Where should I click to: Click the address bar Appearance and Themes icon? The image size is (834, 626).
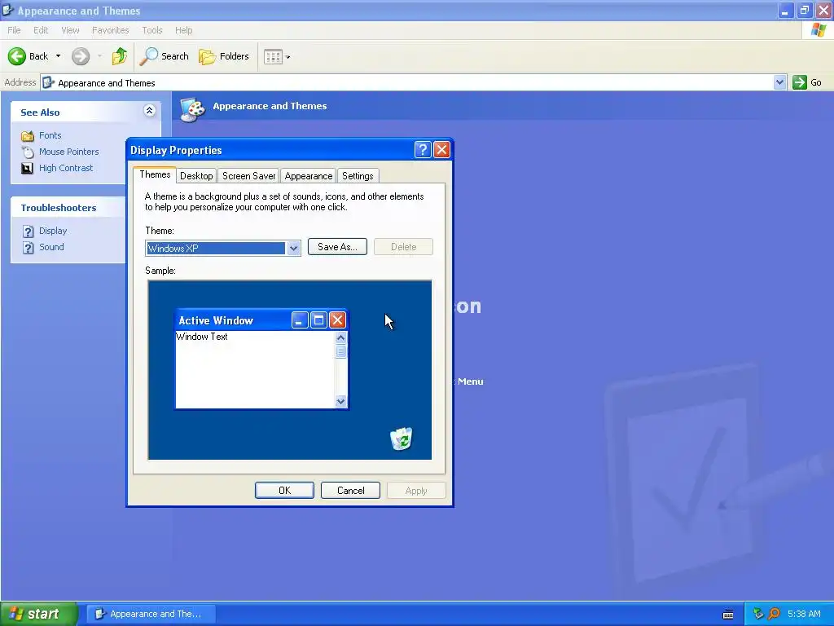[x=48, y=82]
